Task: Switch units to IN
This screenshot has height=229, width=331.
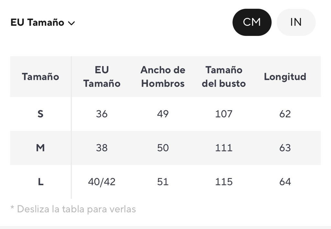Action: pos(296,22)
